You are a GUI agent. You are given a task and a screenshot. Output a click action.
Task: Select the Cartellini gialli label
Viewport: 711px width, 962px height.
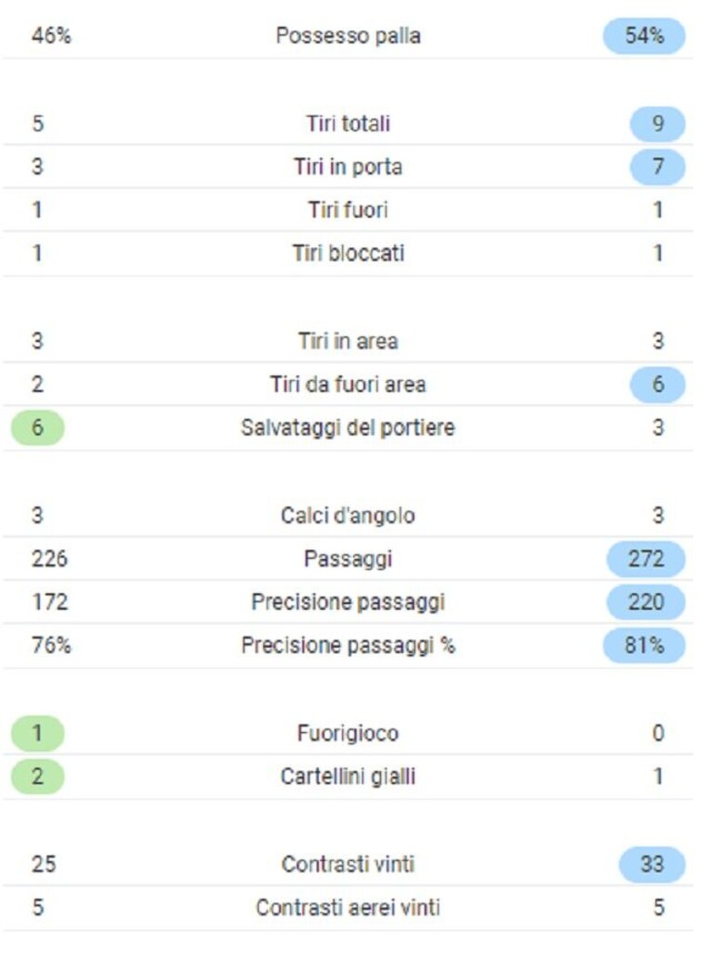(348, 776)
